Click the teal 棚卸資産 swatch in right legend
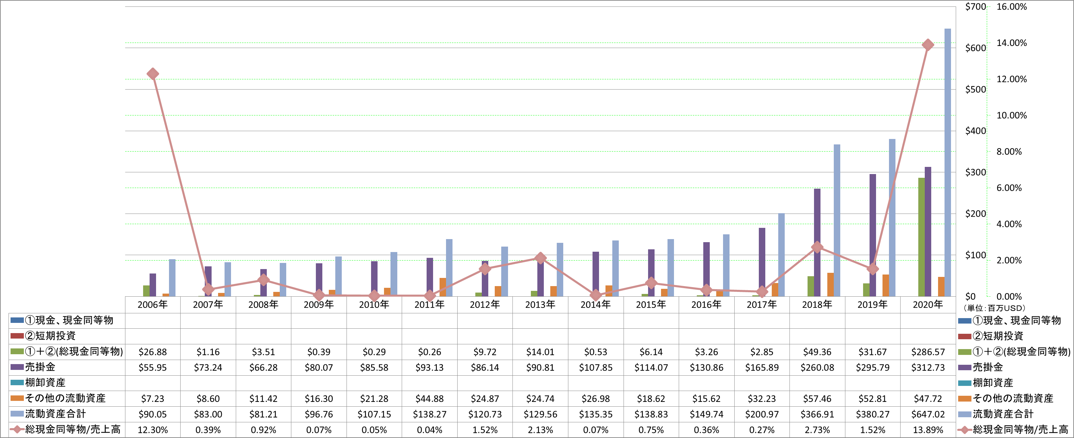This screenshot has height=438, width=1074. tap(964, 383)
